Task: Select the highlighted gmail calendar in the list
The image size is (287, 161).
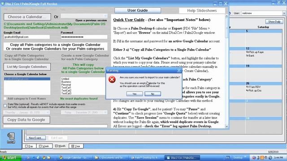Action: (x=27, y=79)
